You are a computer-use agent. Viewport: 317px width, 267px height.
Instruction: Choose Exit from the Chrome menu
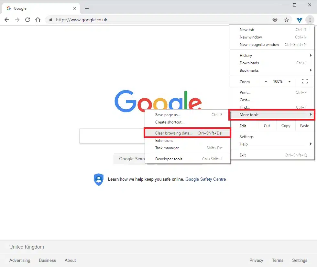(272, 155)
